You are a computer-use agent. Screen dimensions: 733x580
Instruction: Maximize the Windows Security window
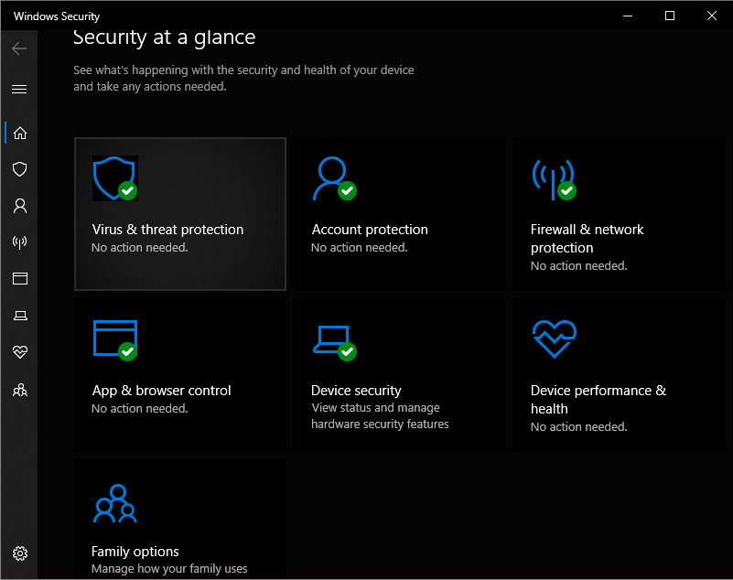[x=670, y=16]
